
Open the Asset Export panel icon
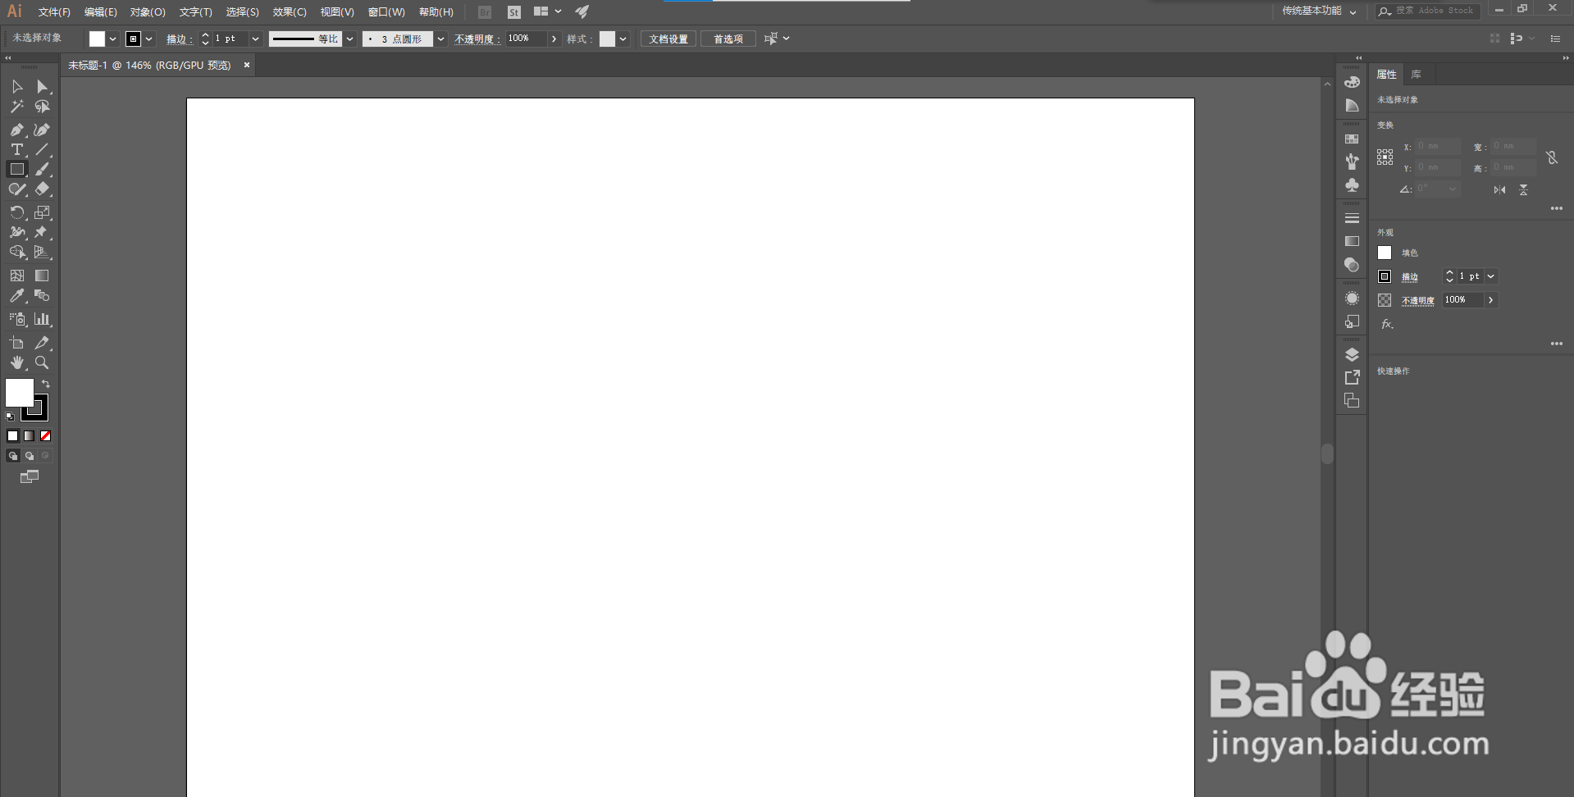pos(1352,377)
